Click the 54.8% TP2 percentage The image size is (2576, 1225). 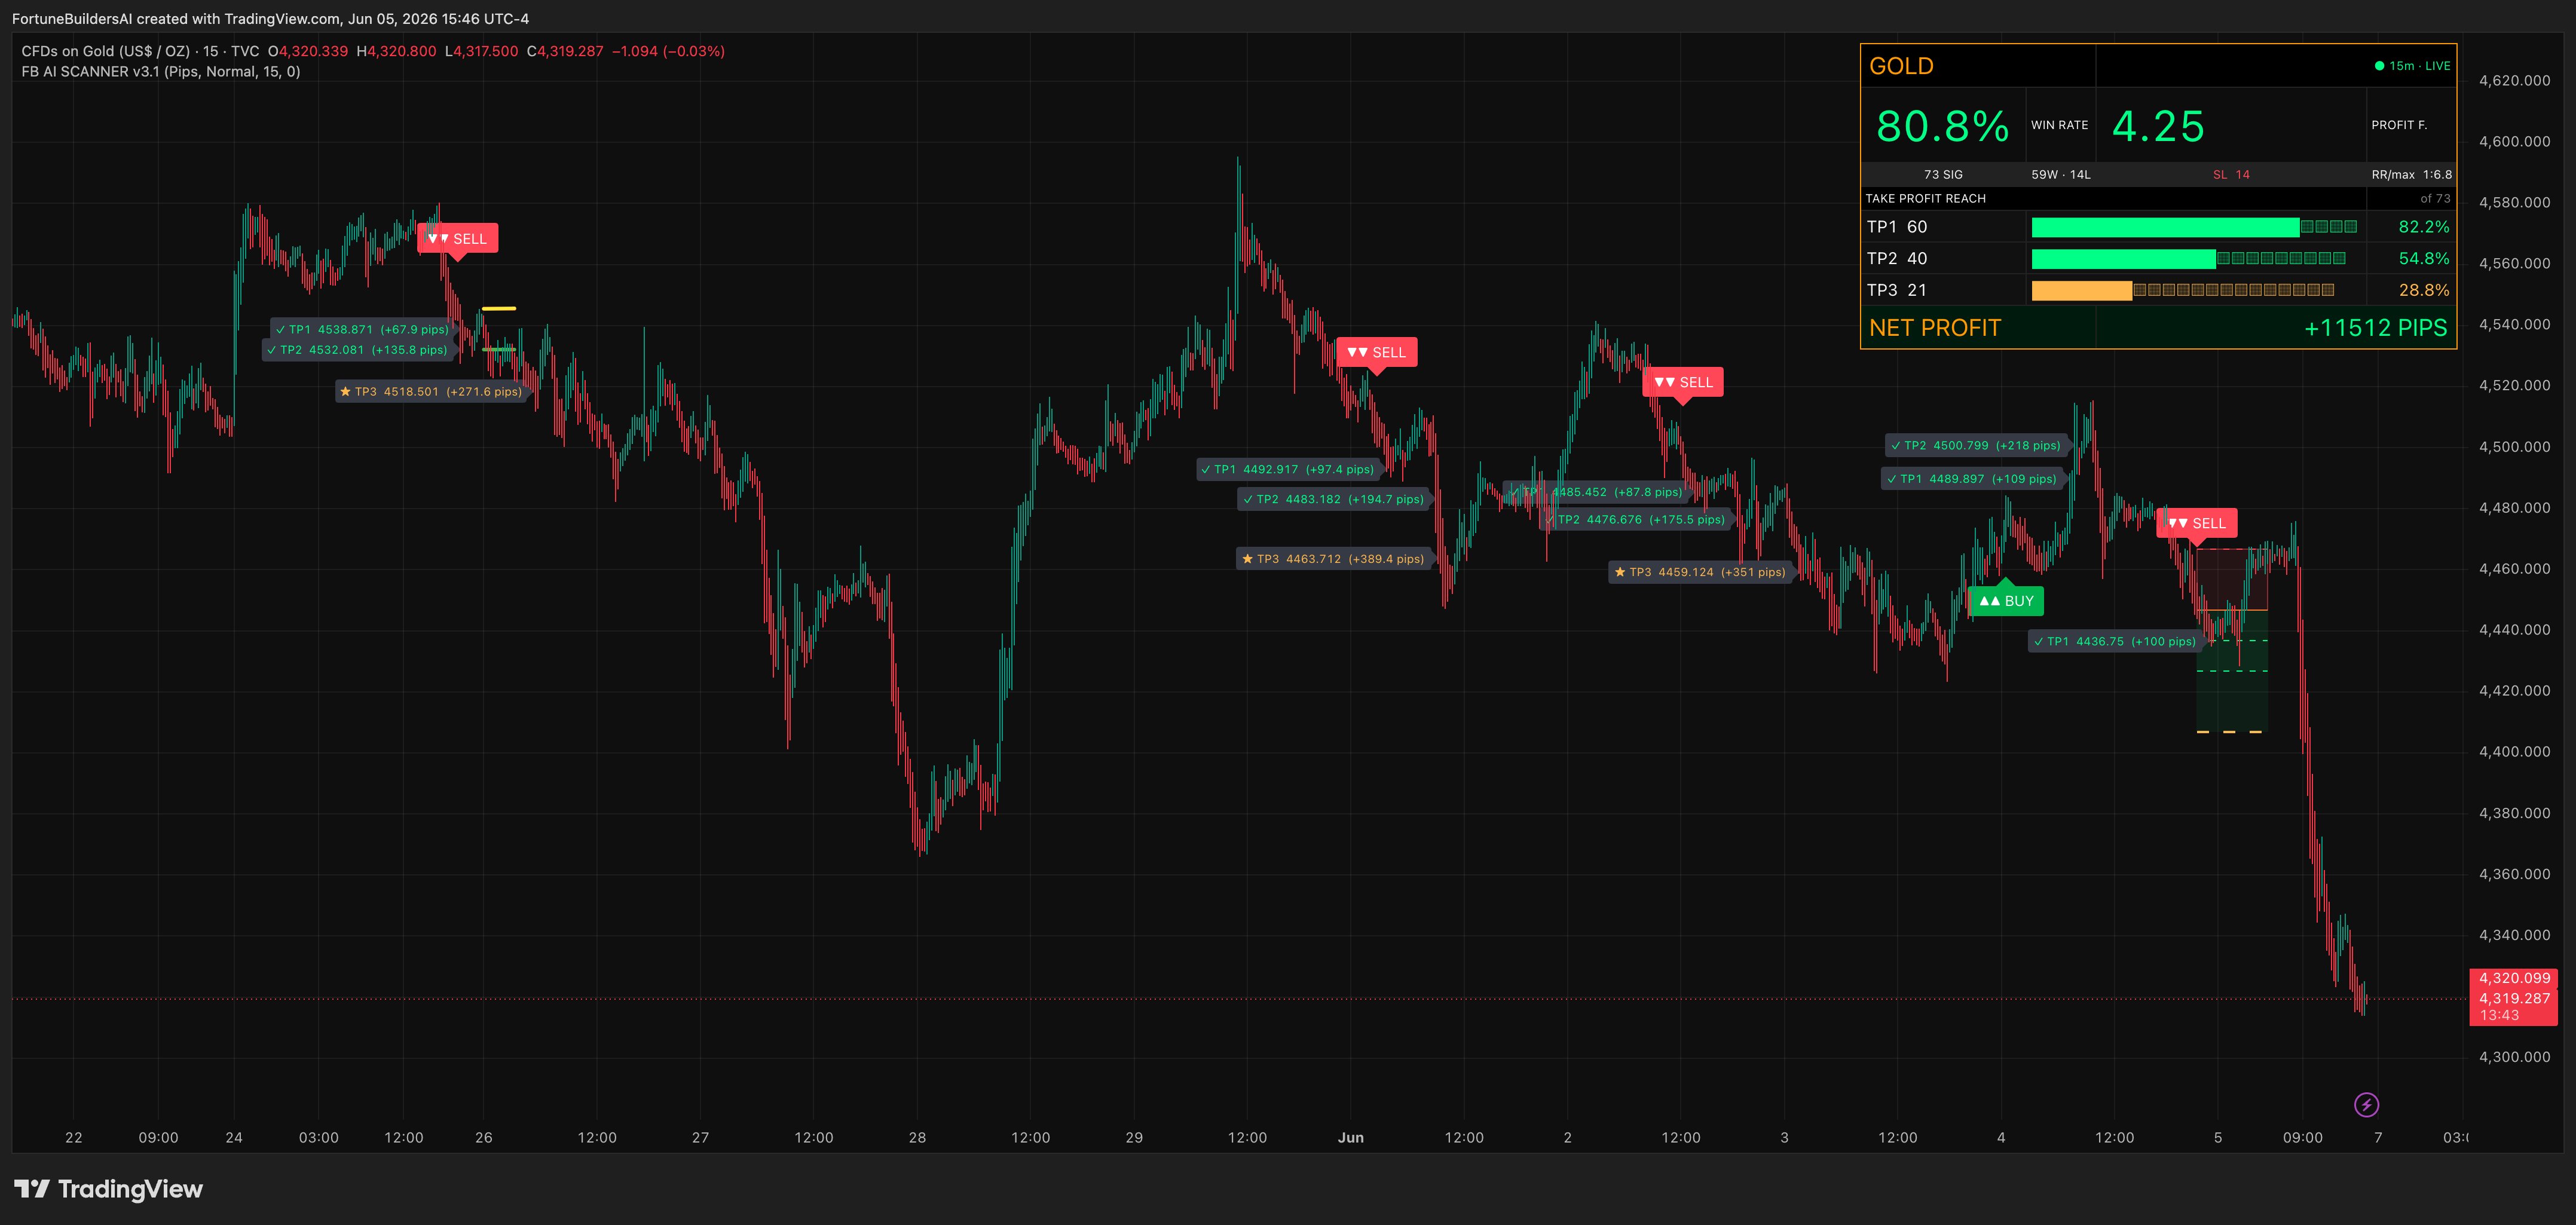tap(2424, 259)
